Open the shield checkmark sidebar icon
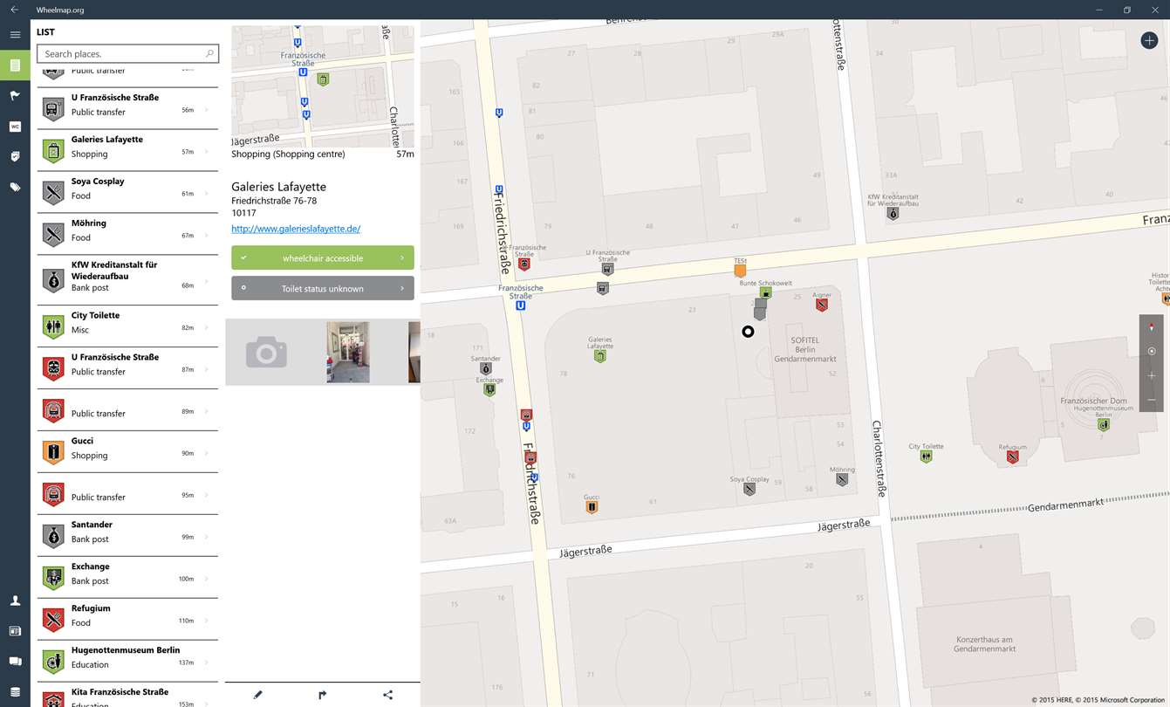This screenshot has height=707, width=1170. coord(15,156)
